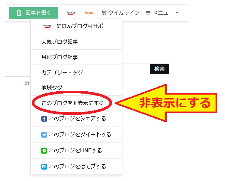Click ブログ村 logo in dropdown header row
The width and height of the screenshot is (225, 181).
point(47,26)
